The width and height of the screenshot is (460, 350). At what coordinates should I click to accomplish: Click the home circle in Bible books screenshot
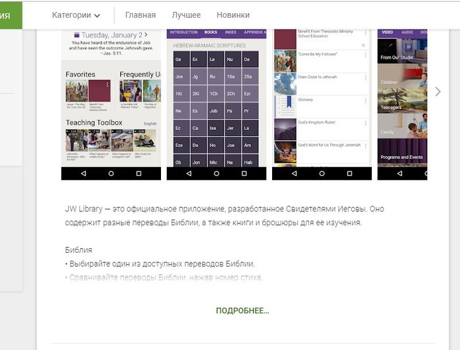point(216,173)
